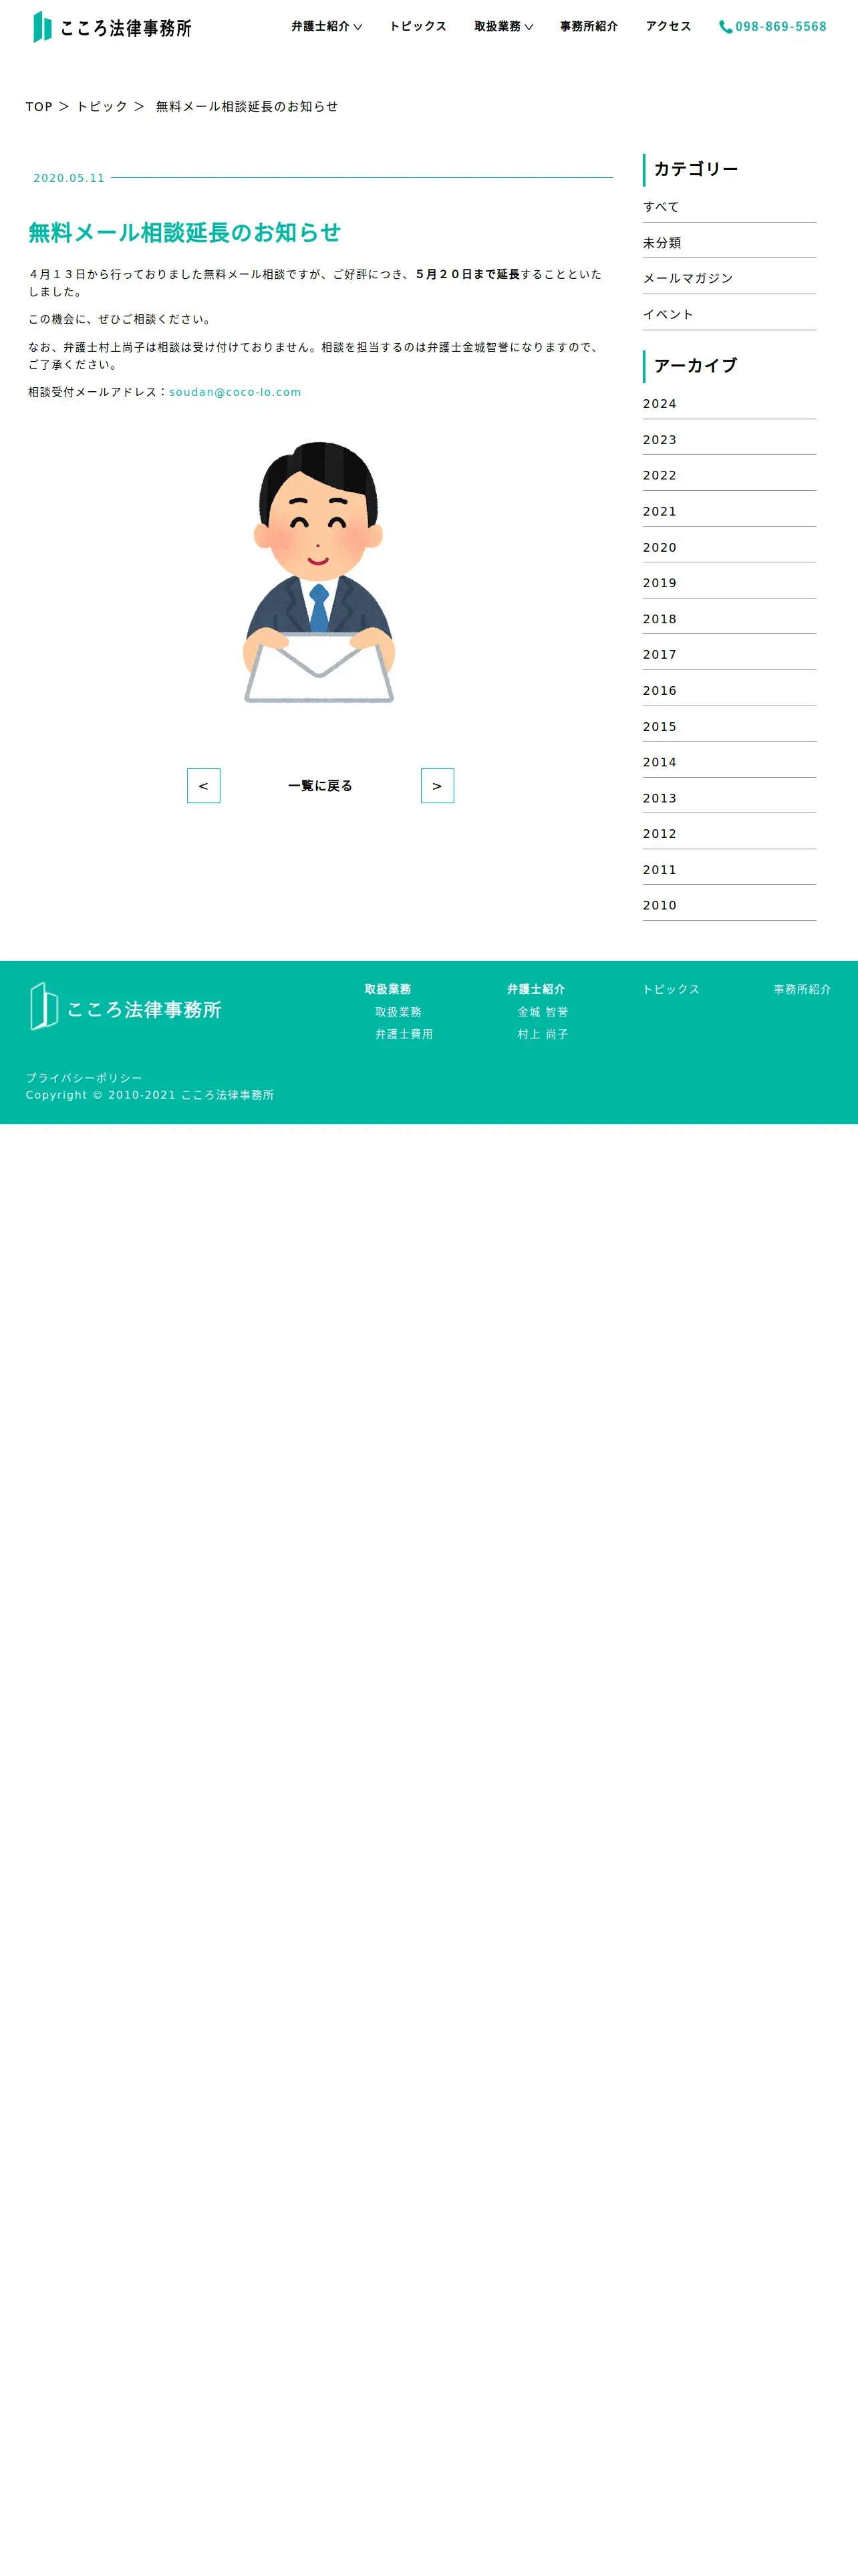Screen dimensions: 858x2576
Task: Open the 2024 archive
Action: [x=729, y=404]
